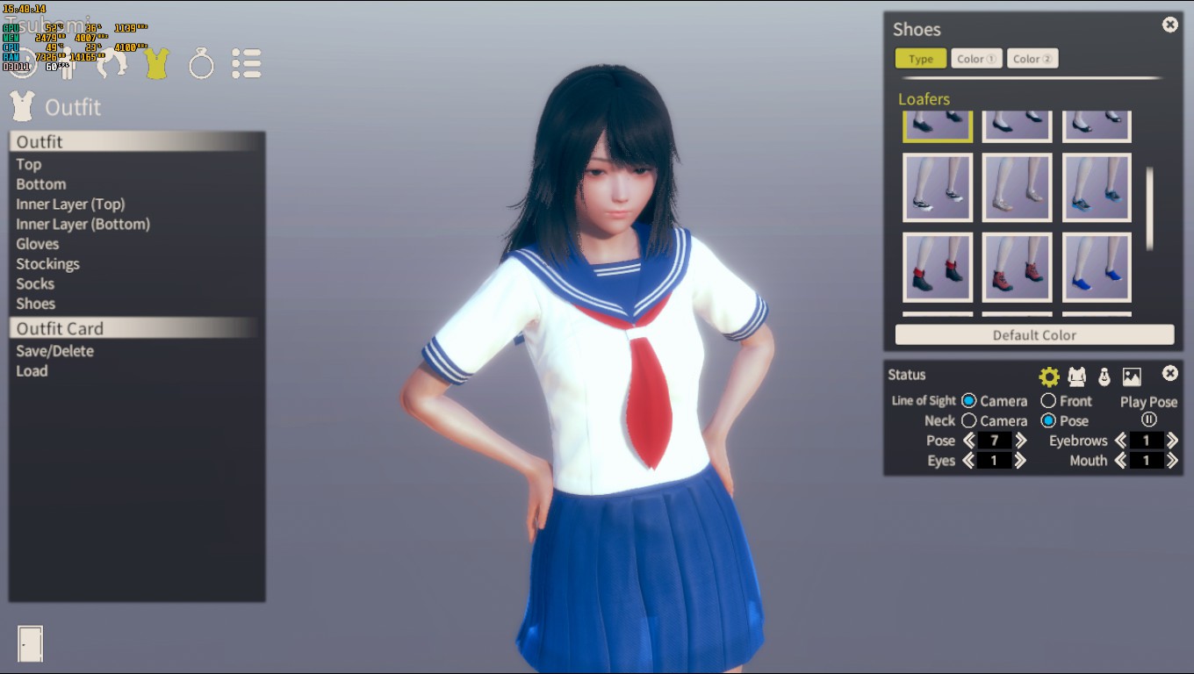Open the list options icon
The width and height of the screenshot is (1194, 674).
[x=247, y=63]
